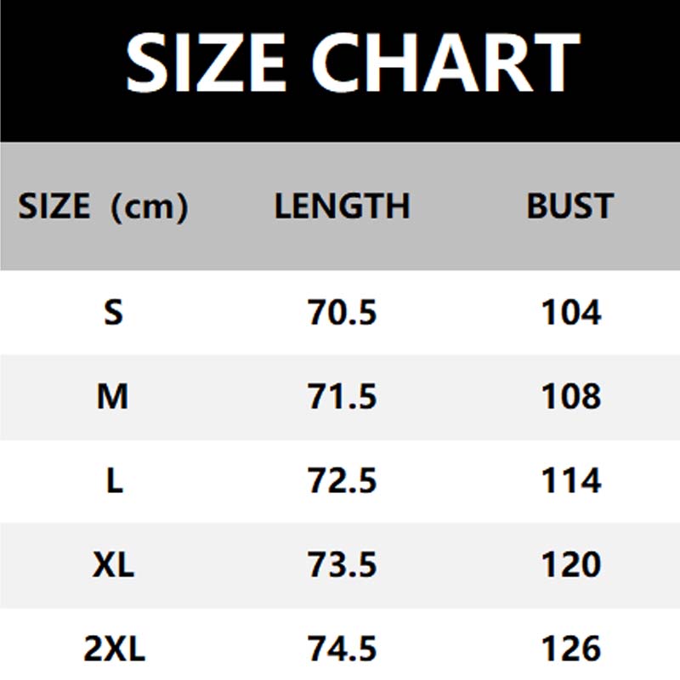The width and height of the screenshot is (680, 680).
Task: Click the XL size row label
Action: tap(113, 565)
